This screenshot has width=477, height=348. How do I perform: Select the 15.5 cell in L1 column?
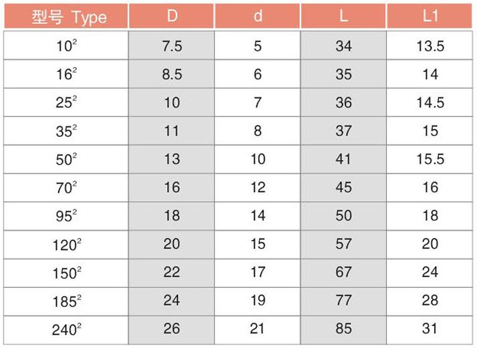tap(429, 159)
